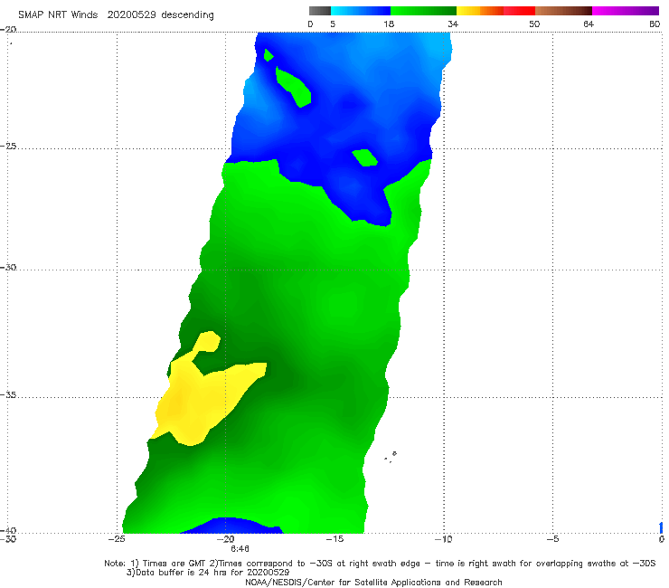669x588 pixels.
Task: Click the color bar label '18'
Action: pyautogui.click(x=389, y=24)
